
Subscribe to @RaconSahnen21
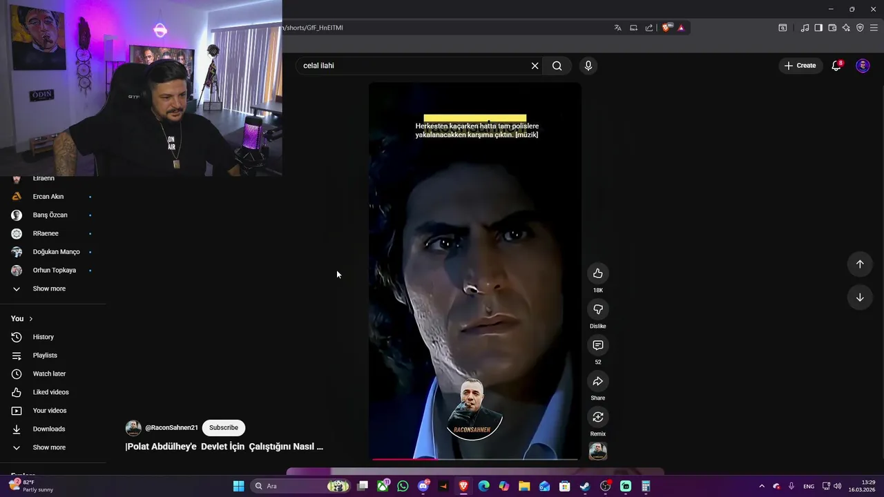224,428
